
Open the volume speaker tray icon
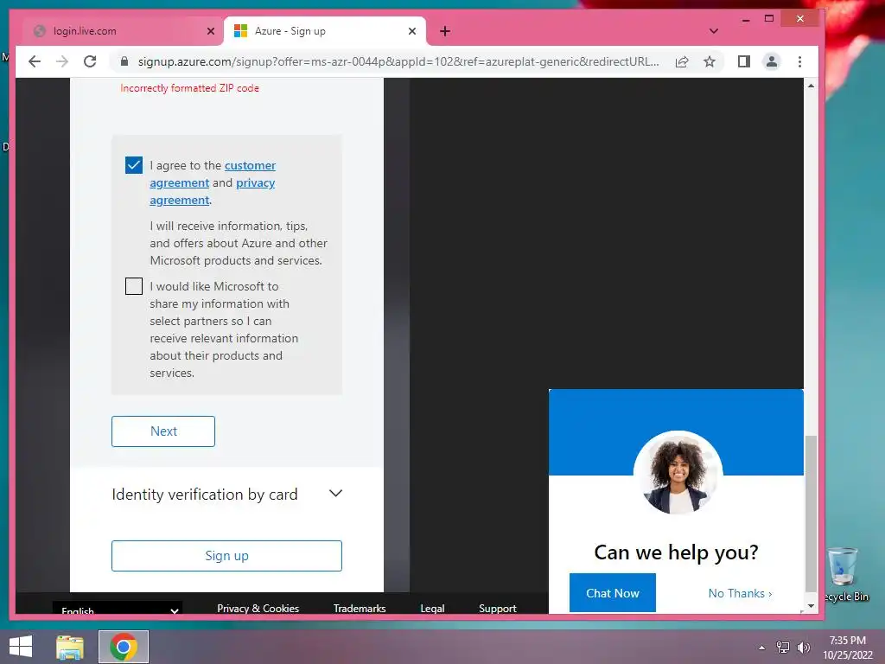pos(803,648)
